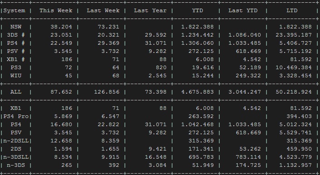This screenshot has width=320, height=175.
Task: Click the ALL row label
Action: (x=16, y=92)
